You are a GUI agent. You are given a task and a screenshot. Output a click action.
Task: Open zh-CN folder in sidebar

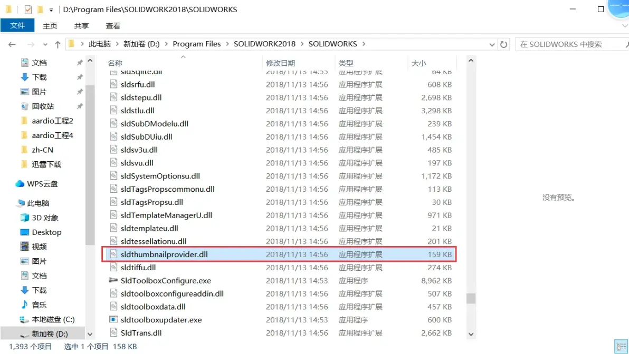pos(42,150)
